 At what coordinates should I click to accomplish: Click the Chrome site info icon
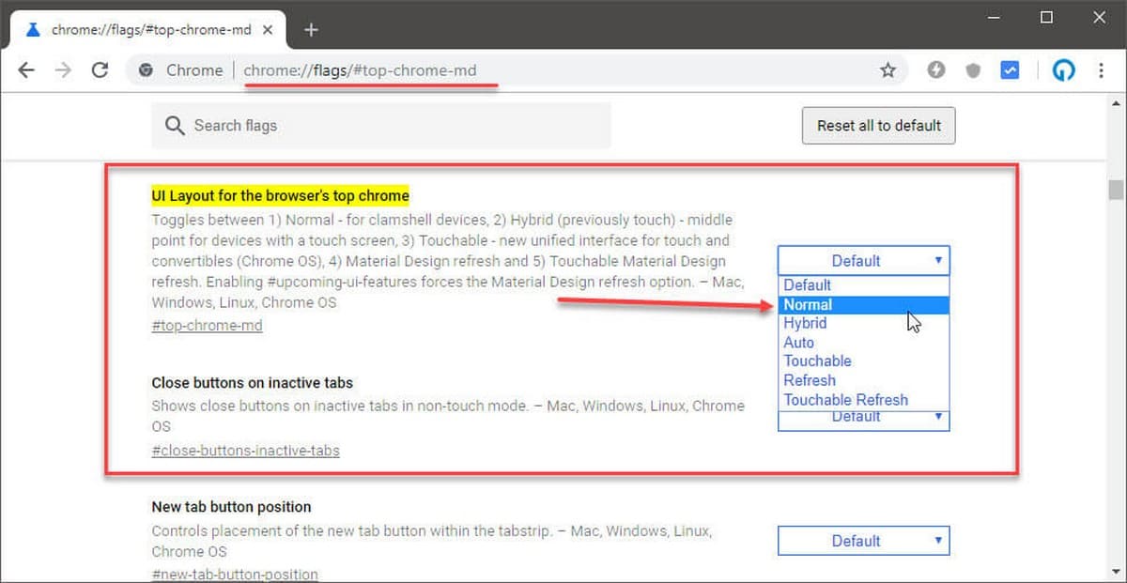146,70
